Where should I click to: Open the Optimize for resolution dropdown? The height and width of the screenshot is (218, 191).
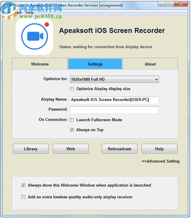tap(114, 79)
